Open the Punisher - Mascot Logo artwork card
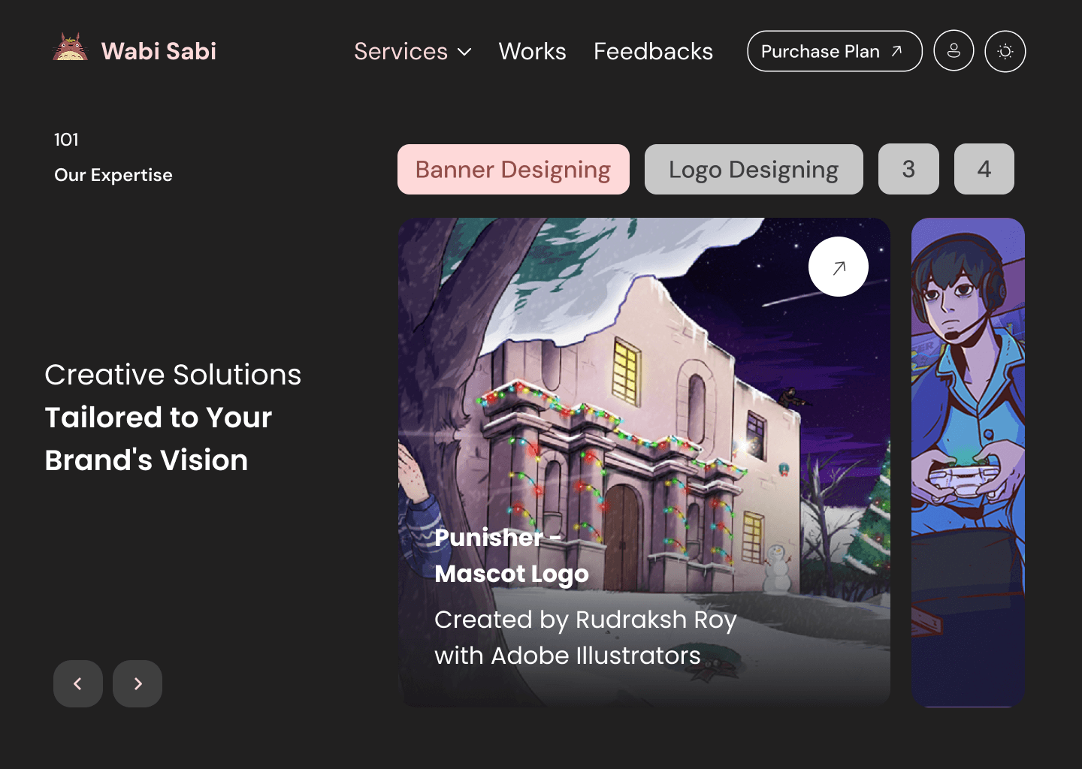Image resolution: width=1082 pixels, height=769 pixels. (x=644, y=463)
